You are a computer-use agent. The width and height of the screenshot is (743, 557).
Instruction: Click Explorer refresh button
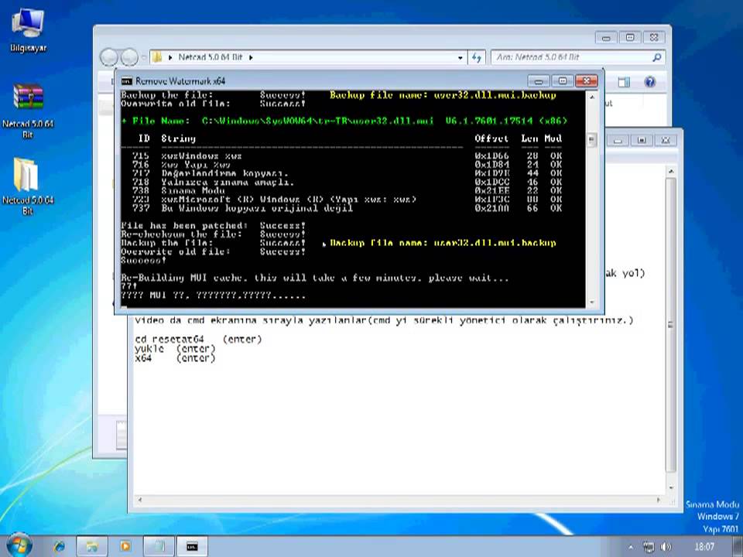476,57
